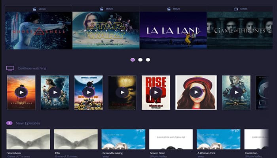The width and height of the screenshot is (277, 158).
Task: Play the Beauty and the Beast poster
Action: [x=55, y=92]
